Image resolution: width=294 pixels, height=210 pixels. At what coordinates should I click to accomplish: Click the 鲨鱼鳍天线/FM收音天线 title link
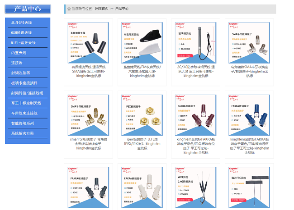point(142,71)
